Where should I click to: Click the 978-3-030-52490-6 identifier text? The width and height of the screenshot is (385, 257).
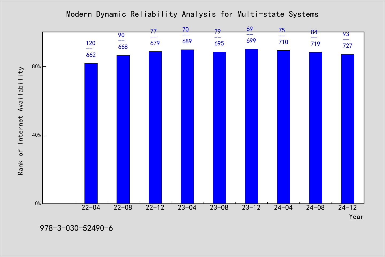[x=76, y=228]
